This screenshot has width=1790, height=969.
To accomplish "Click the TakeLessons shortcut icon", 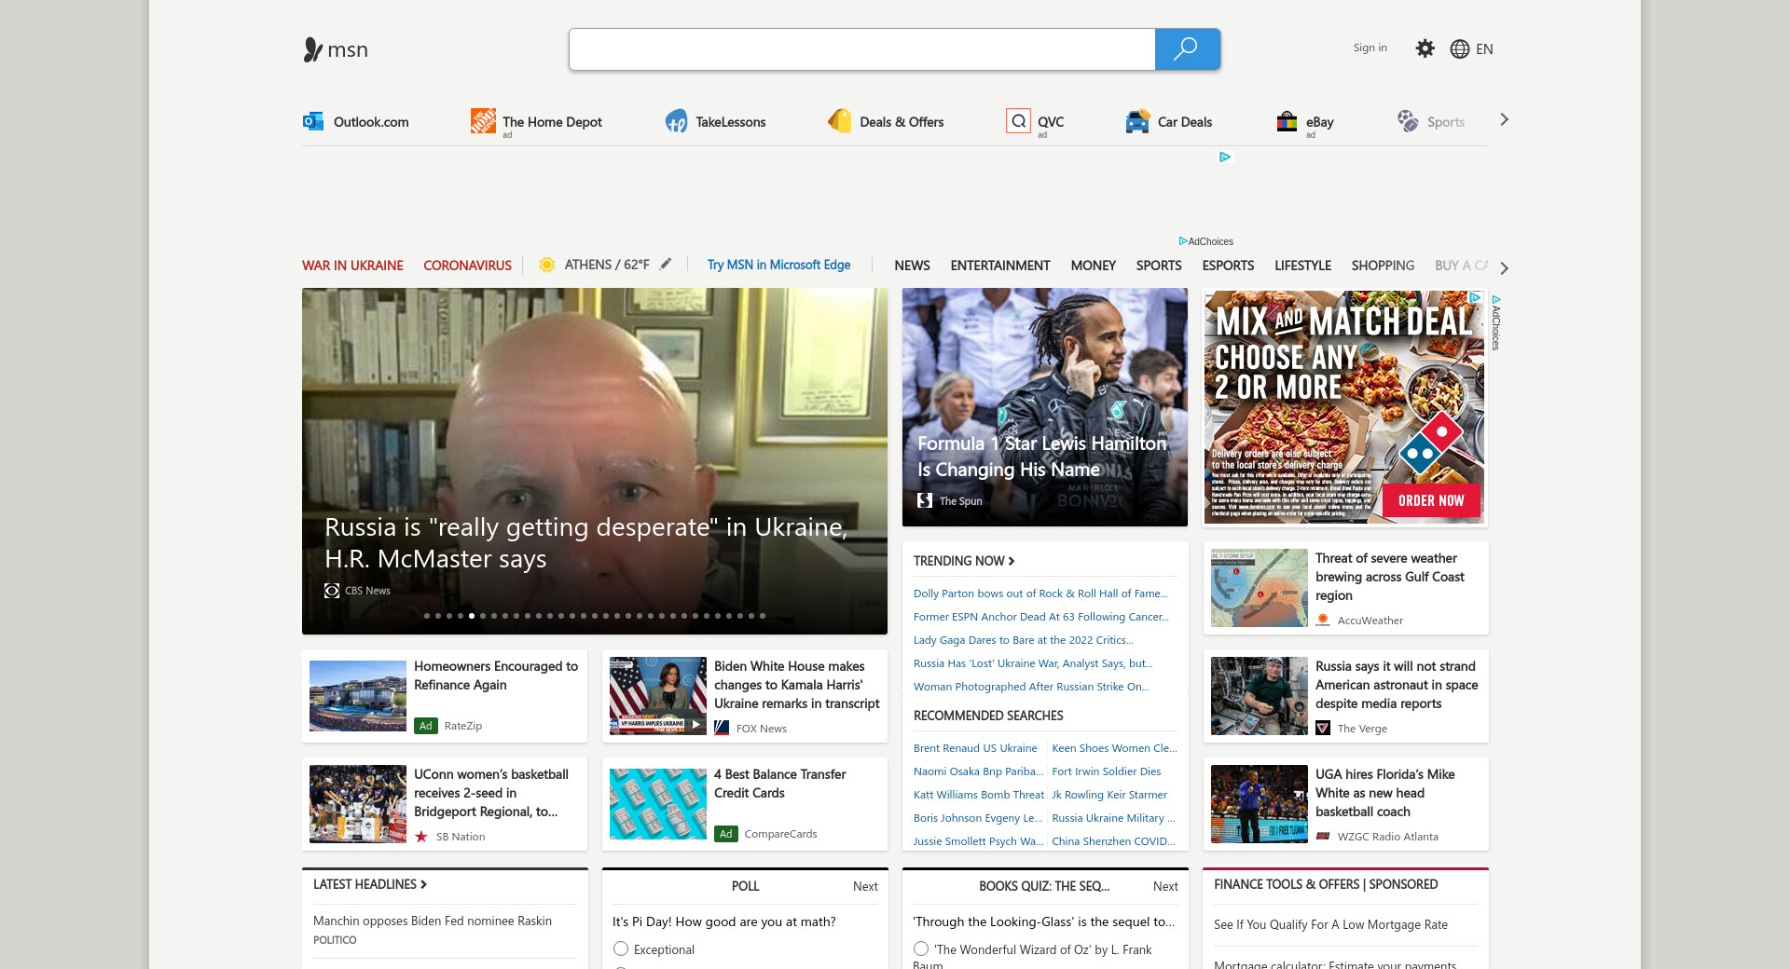I will coord(676,122).
